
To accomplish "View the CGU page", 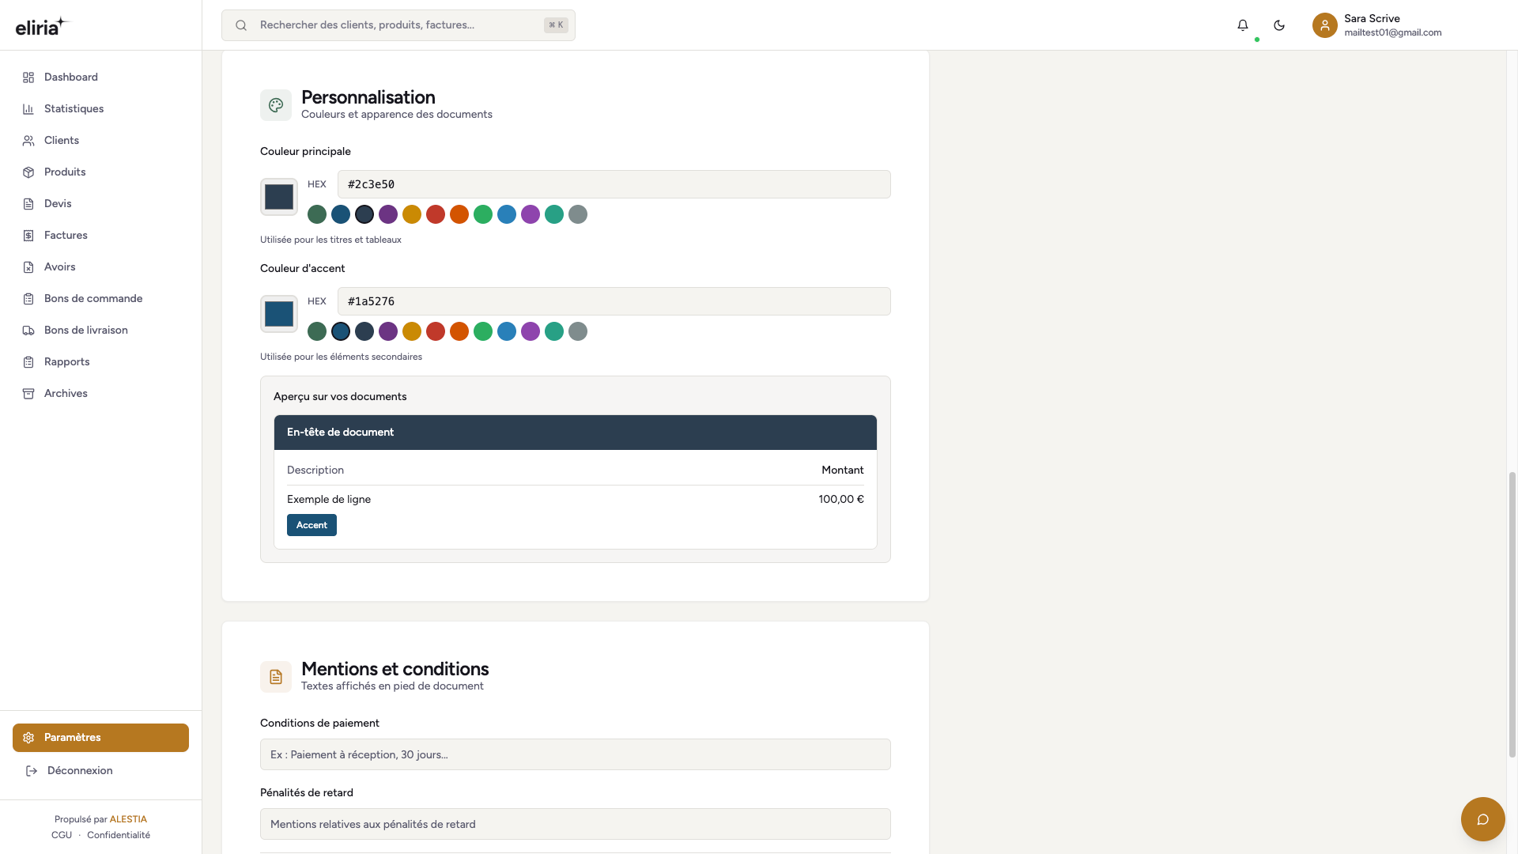I will pos(61,834).
